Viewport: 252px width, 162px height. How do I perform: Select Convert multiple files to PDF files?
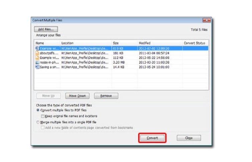point(38,110)
